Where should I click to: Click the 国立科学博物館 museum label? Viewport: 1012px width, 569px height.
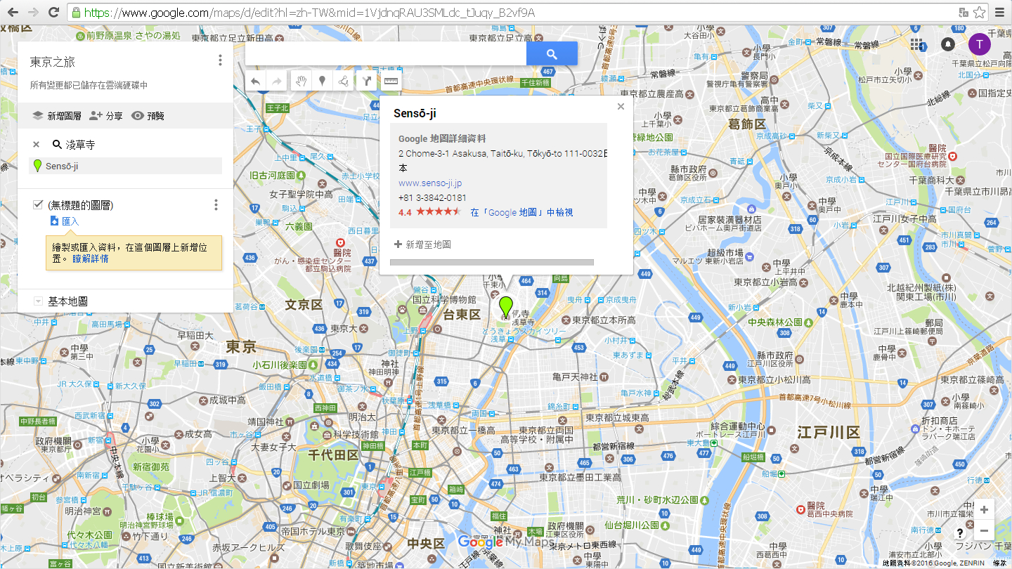(x=445, y=300)
